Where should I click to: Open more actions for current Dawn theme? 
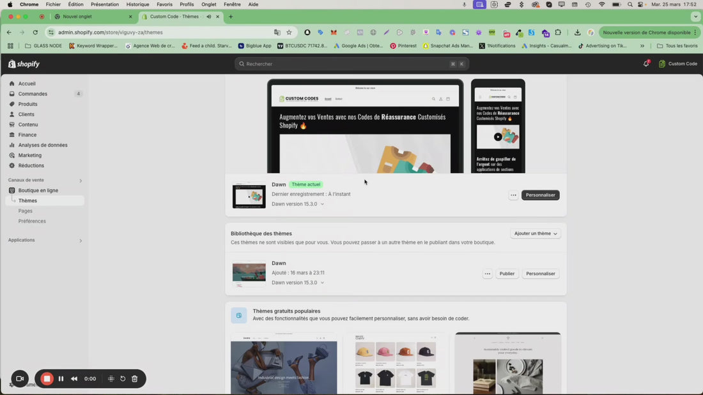(x=513, y=195)
